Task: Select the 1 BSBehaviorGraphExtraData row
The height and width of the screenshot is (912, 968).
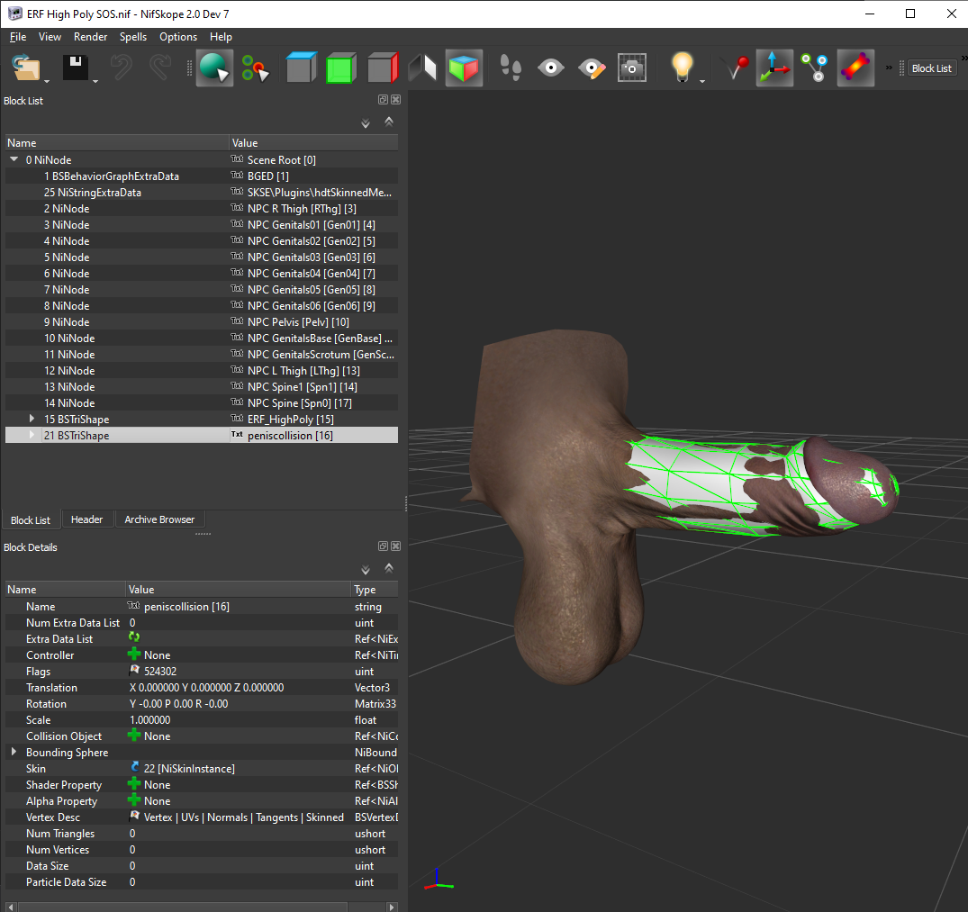Action: [x=202, y=176]
